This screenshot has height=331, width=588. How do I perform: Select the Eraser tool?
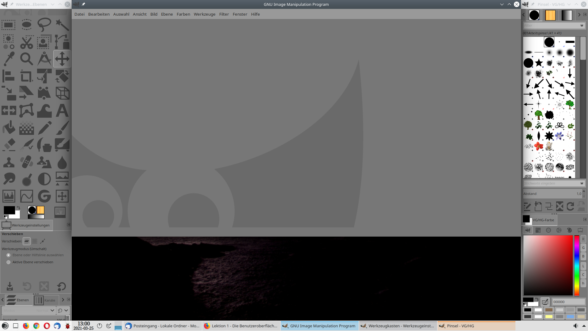click(9, 145)
